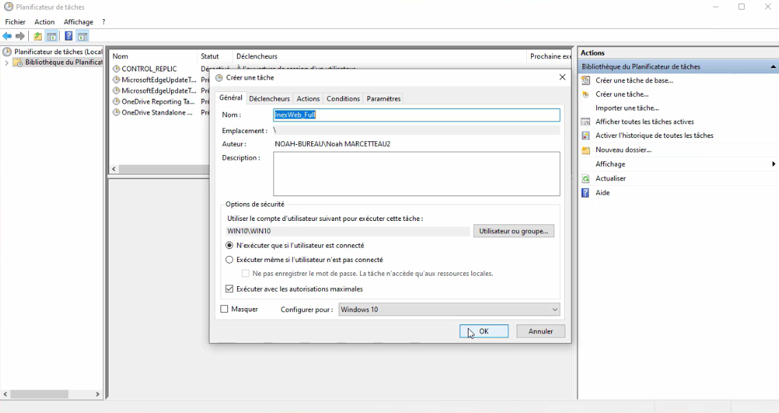Viewport: 779px width, 413px height.
Task: Select 'N'exécuter que si l'utilisateur est connecté'
Action: click(x=229, y=246)
